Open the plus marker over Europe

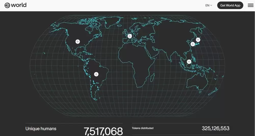click(x=130, y=36)
